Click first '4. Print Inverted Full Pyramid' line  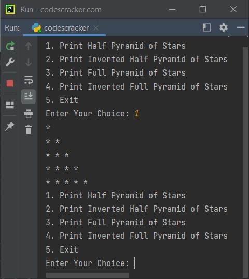(x=136, y=86)
